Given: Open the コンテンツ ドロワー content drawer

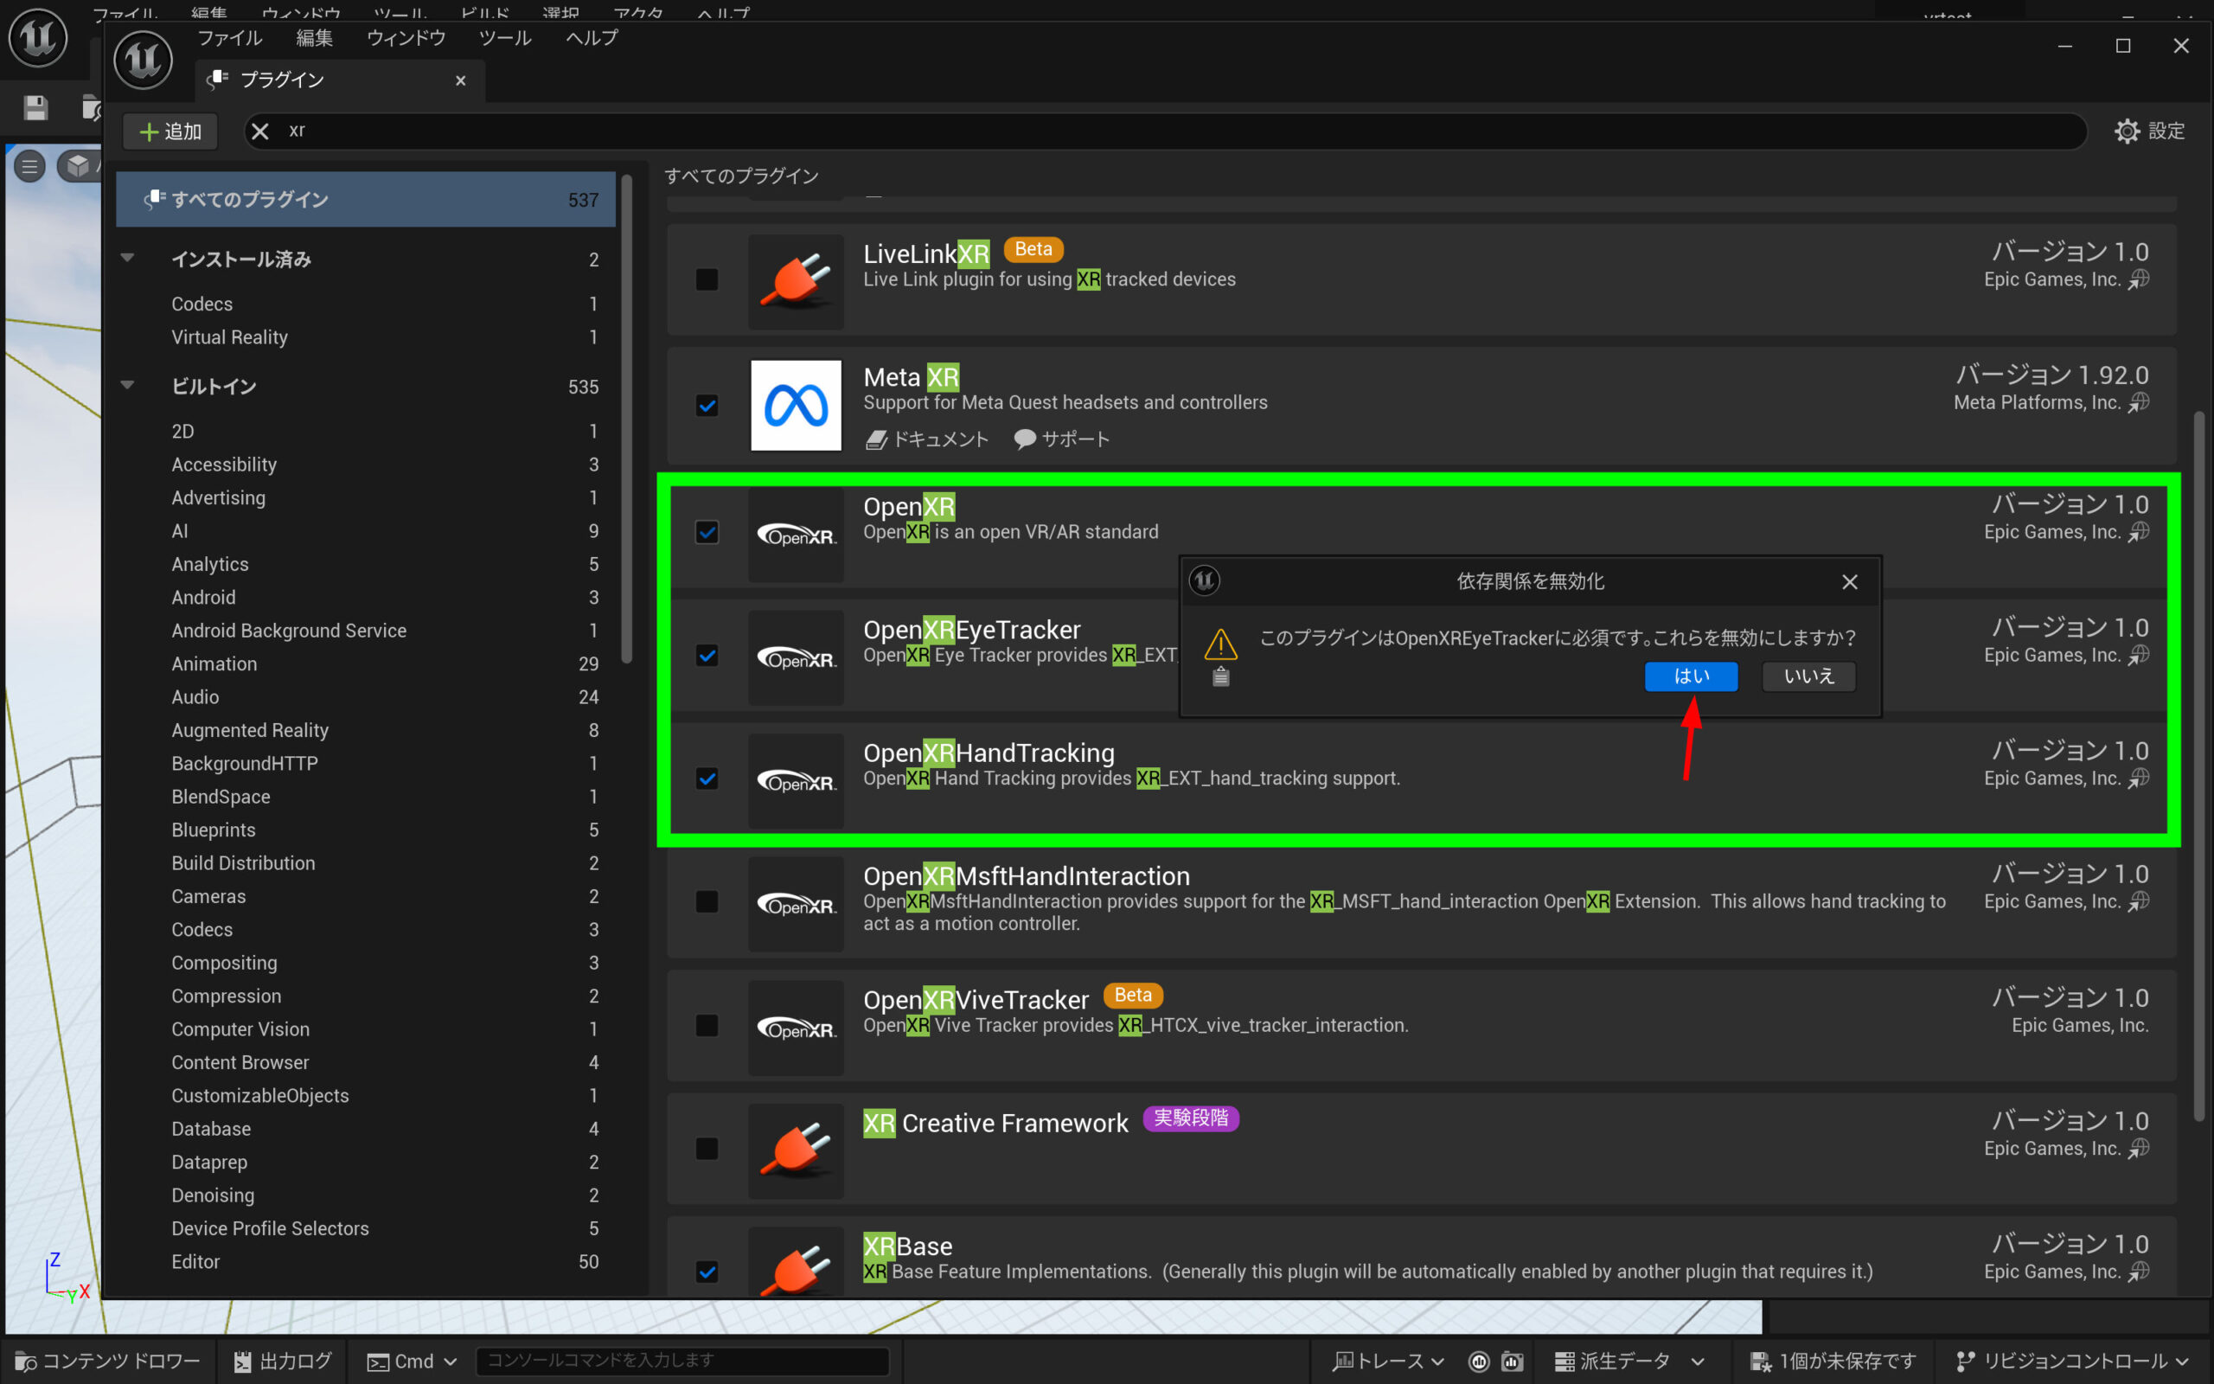Looking at the screenshot, I should click(x=108, y=1362).
